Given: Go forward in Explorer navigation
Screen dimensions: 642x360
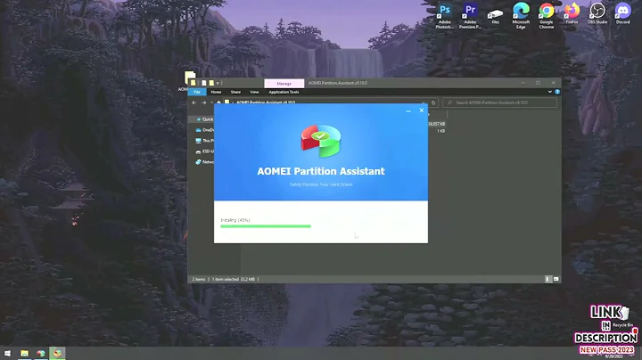Looking at the screenshot, I should 204,102.
